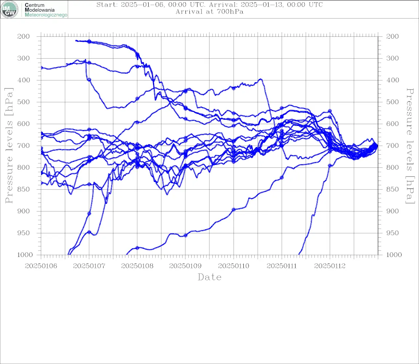
Task: Click the Start and Arrival title line
Action: click(x=209, y=4)
